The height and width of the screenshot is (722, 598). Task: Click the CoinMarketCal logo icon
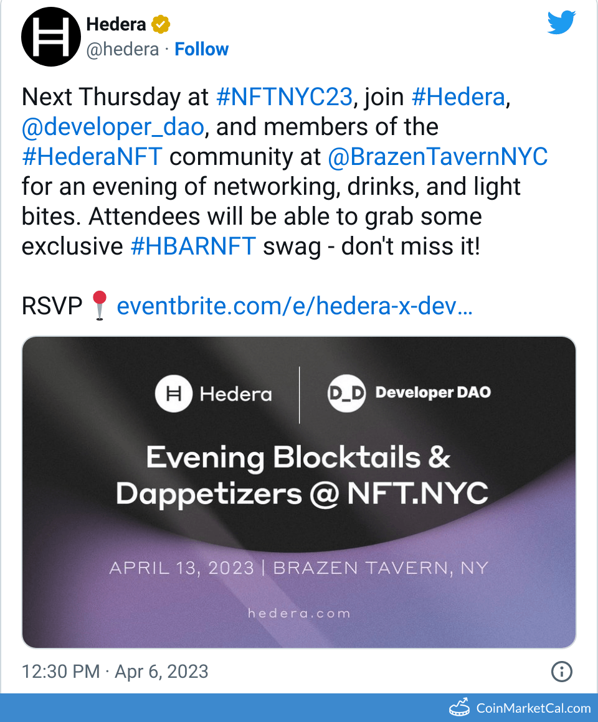coord(460,708)
